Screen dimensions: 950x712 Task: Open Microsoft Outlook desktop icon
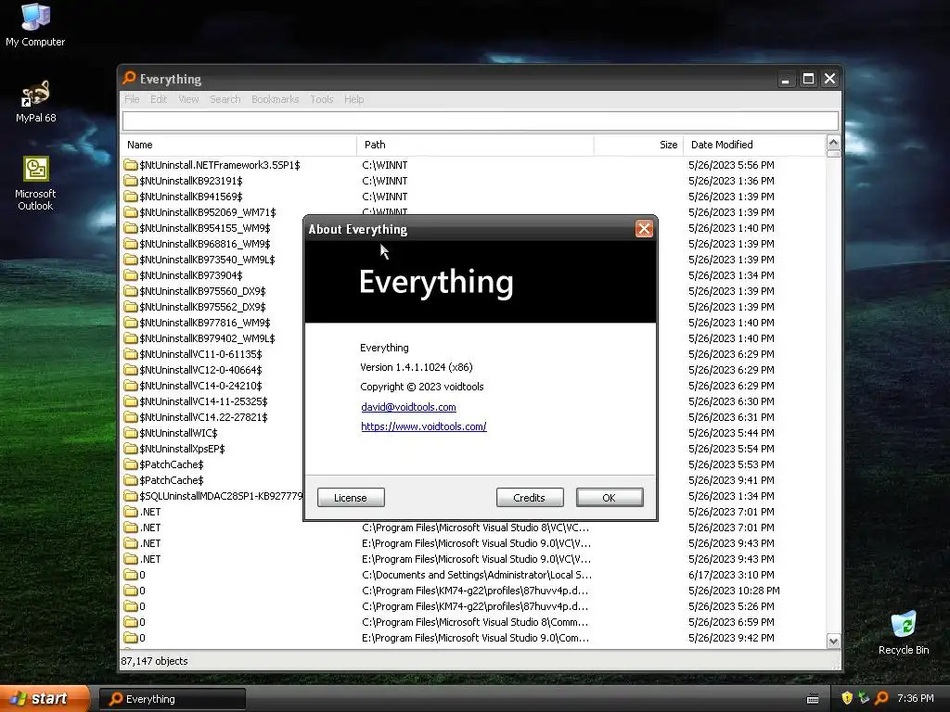coord(35,183)
